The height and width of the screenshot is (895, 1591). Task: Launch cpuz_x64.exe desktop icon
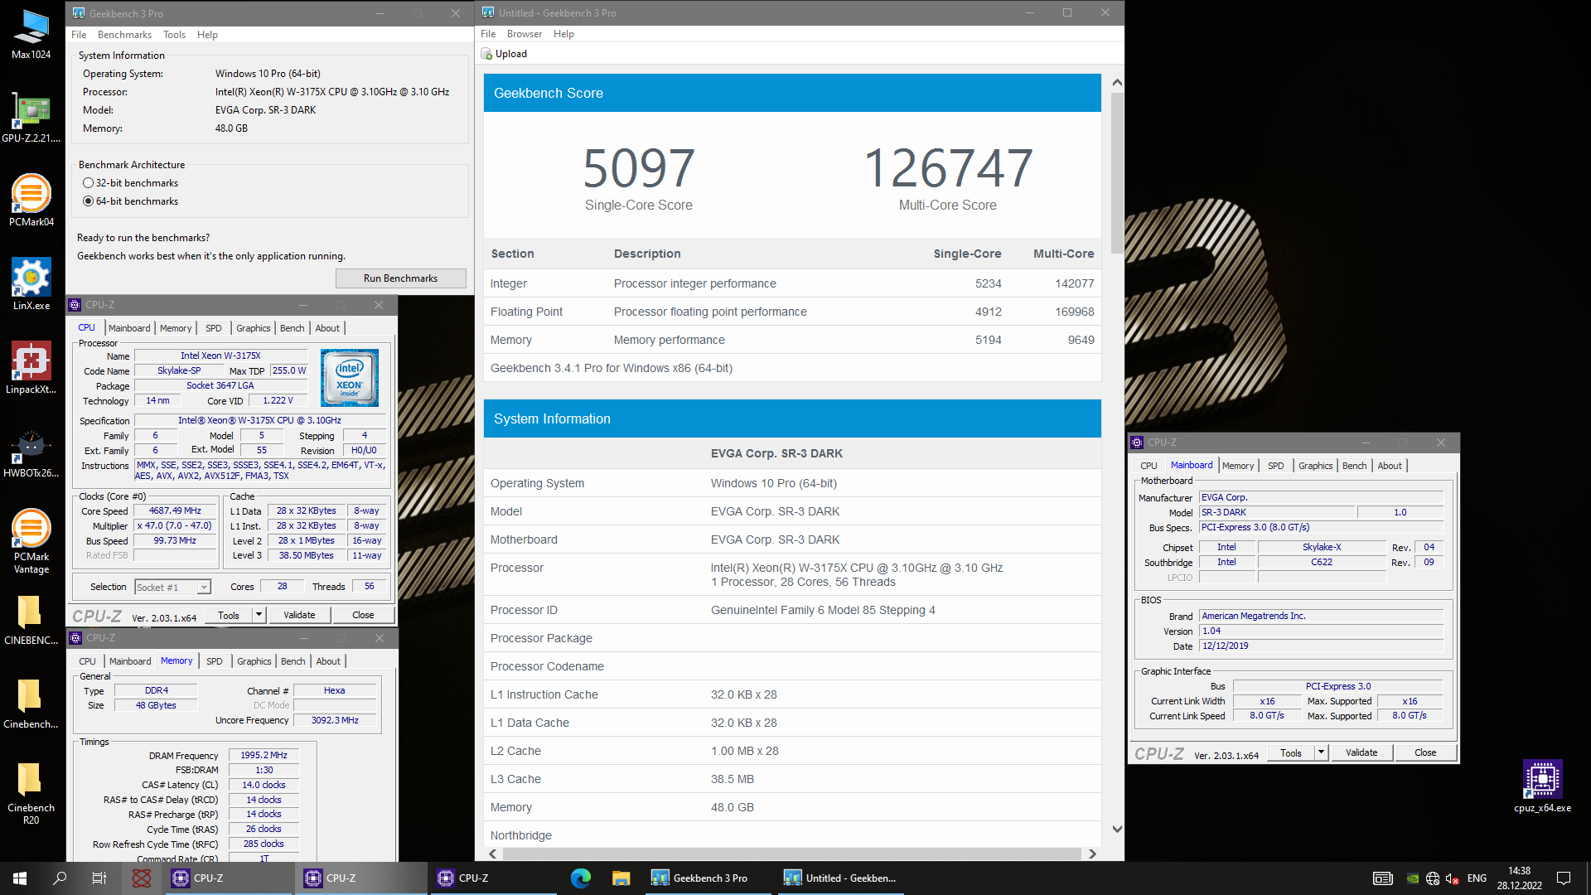click(x=1542, y=786)
